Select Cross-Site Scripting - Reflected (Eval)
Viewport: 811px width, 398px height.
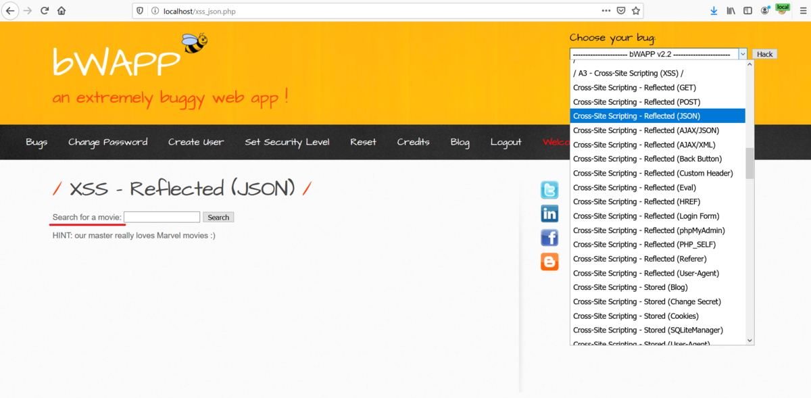[x=658, y=188]
